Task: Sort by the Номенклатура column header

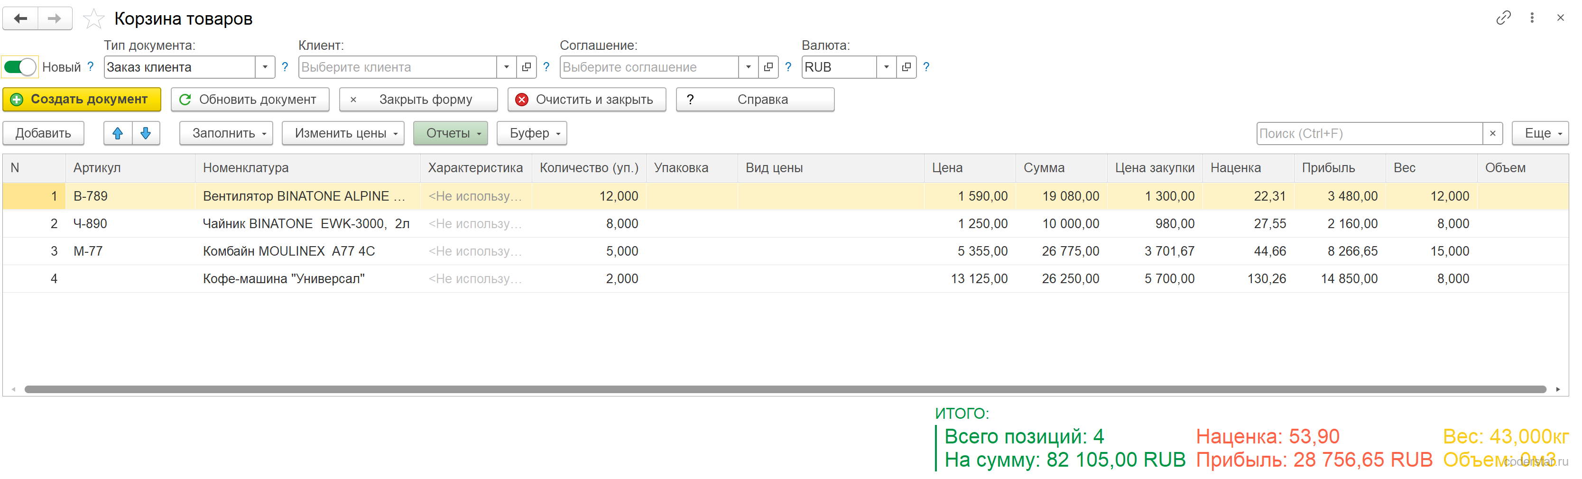Action: click(x=307, y=168)
